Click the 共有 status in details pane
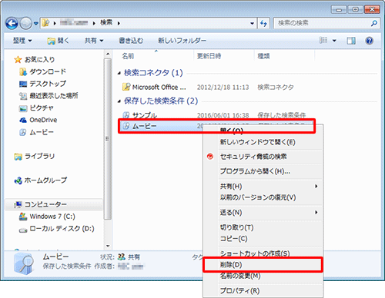The height and width of the screenshot is (298, 385). (x=129, y=257)
